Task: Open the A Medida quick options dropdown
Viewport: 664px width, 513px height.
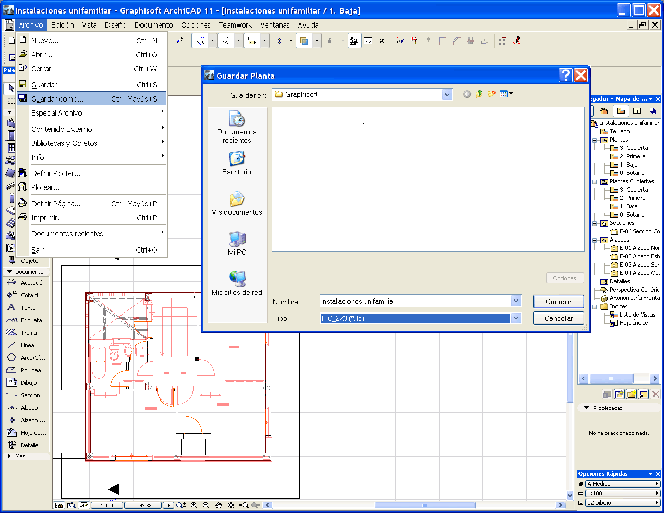Action: pos(623,484)
